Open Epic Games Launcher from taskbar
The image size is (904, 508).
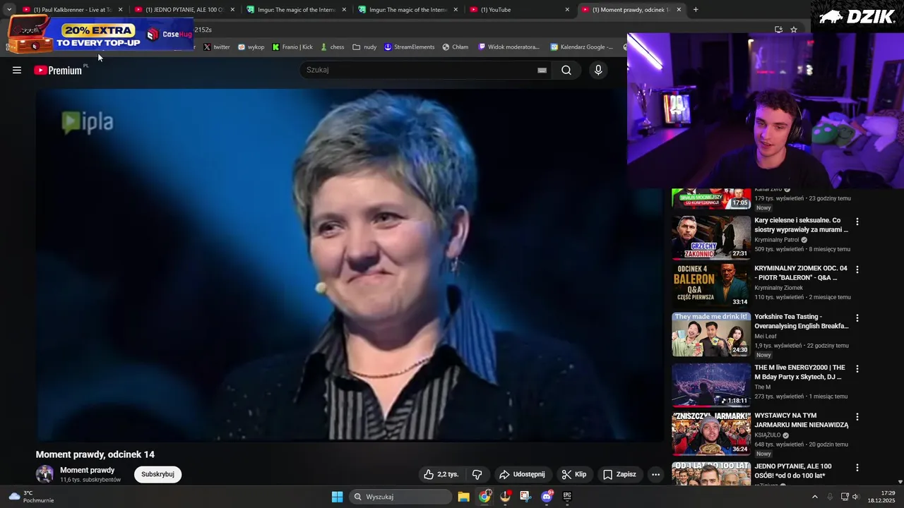tap(567, 497)
